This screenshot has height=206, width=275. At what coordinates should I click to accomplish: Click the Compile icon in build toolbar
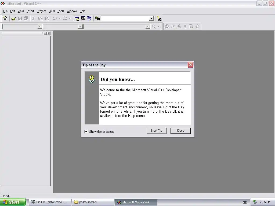coord(167,27)
